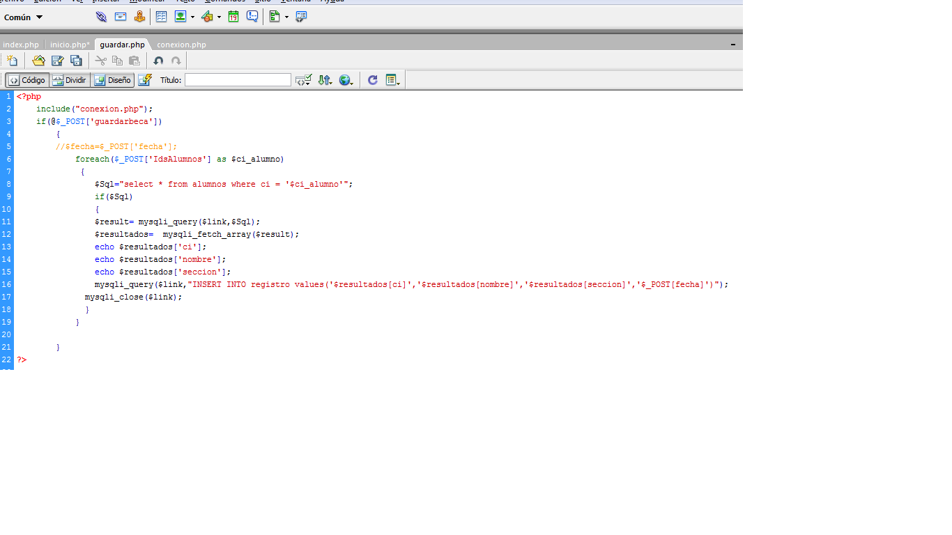The image size is (952, 535).
Task: Open the Común insert category dropdown
Action: [24, 17]
